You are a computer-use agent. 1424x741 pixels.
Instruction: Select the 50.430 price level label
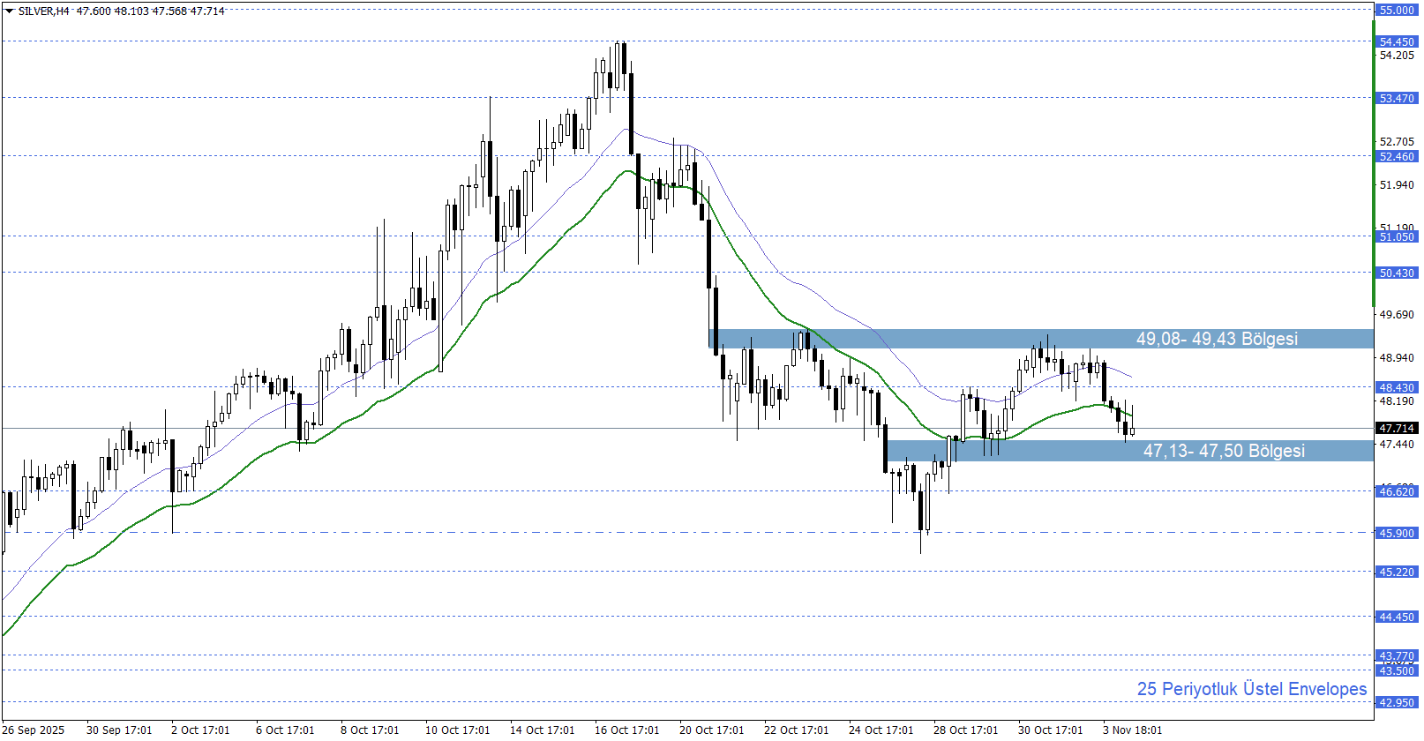1397,273
